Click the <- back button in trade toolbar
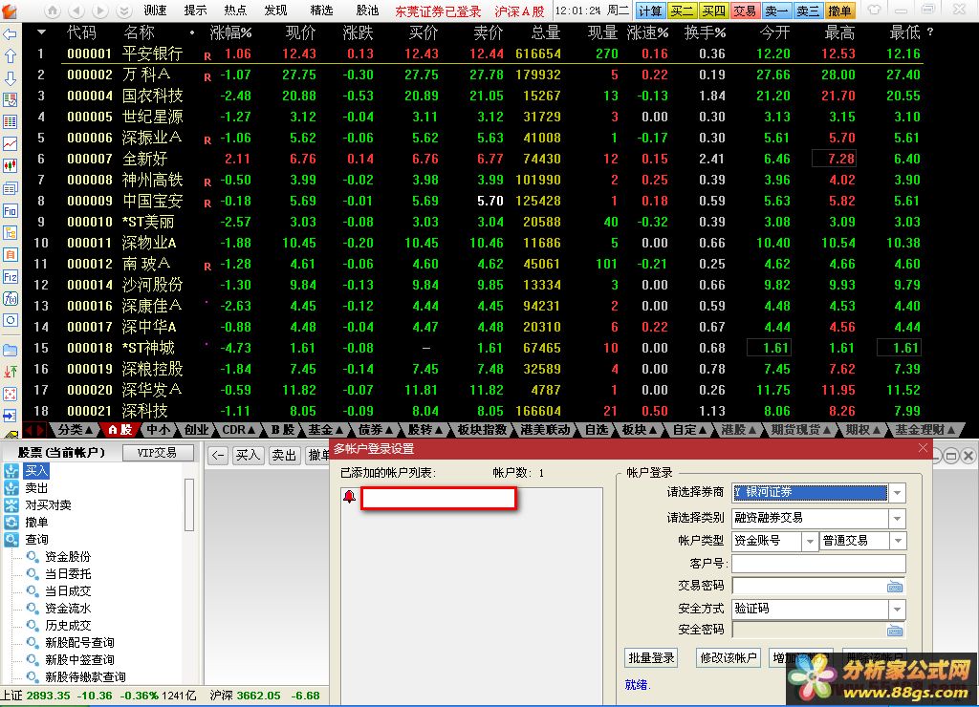The width and height of the screenshot is (979, 707). 217,456
